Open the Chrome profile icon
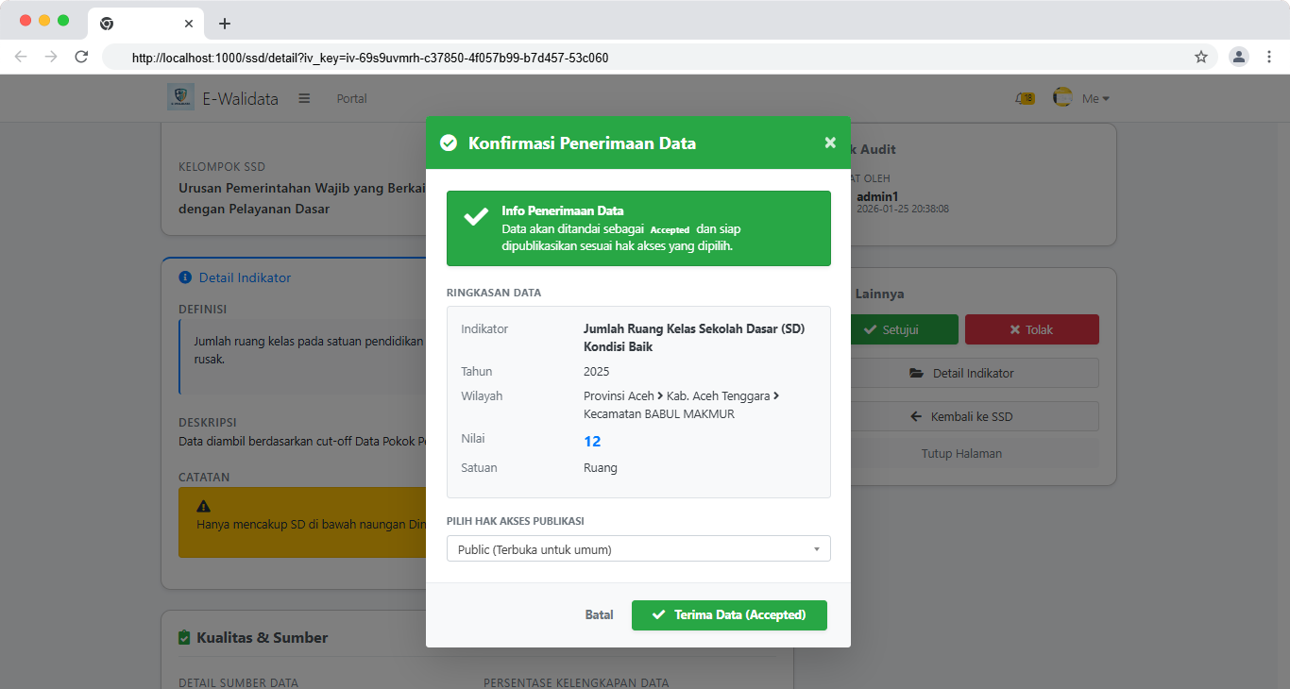1290x689 pixels. point(1238,57)
